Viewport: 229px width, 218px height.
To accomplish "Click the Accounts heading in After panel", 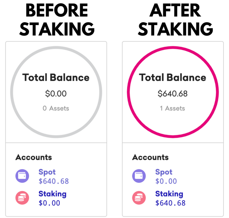I will [x=150, y=157].
